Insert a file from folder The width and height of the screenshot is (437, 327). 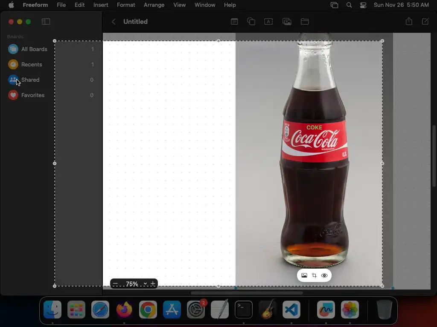305,22
